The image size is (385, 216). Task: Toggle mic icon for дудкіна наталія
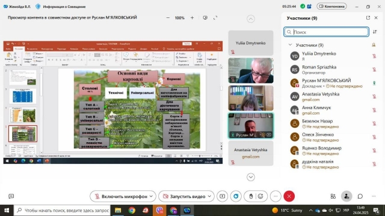(x=374, y=164)
